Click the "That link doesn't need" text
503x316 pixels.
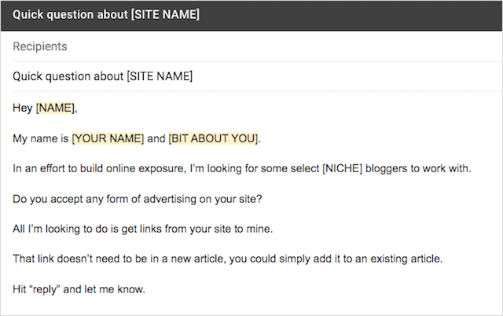(x=71, y=259)
